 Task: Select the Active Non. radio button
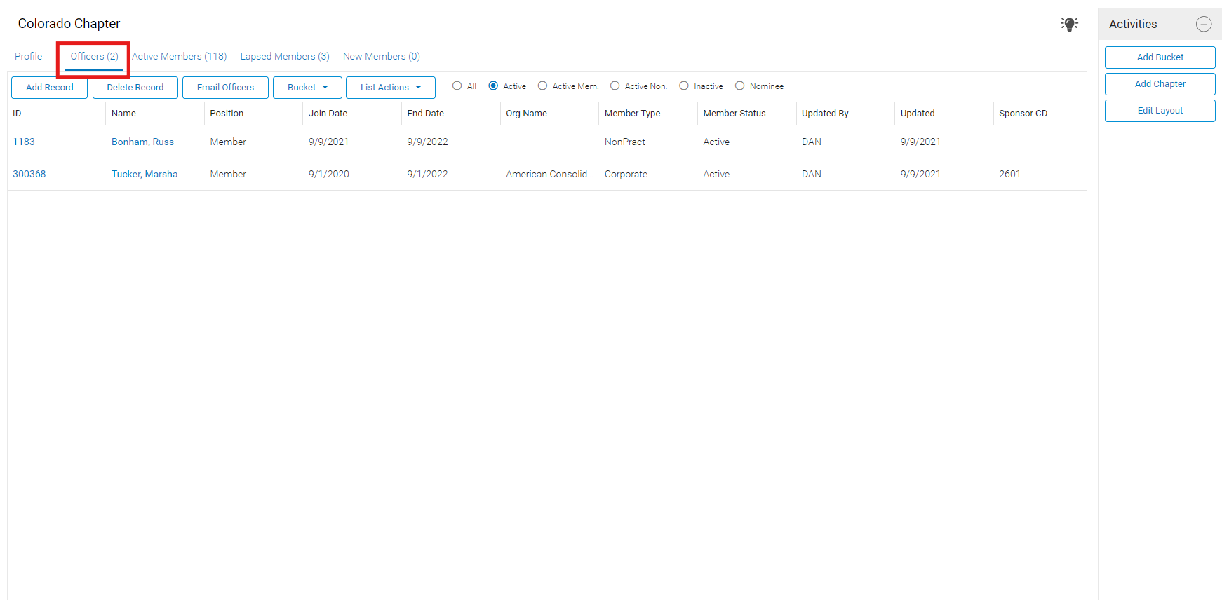coord(615,86)
